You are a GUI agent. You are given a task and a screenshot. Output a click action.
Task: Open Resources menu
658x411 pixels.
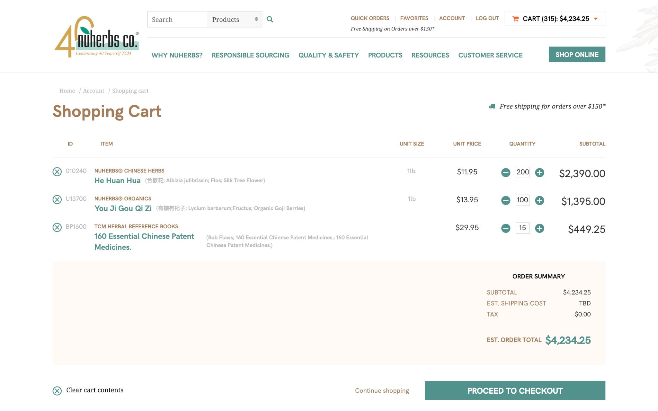430,55
